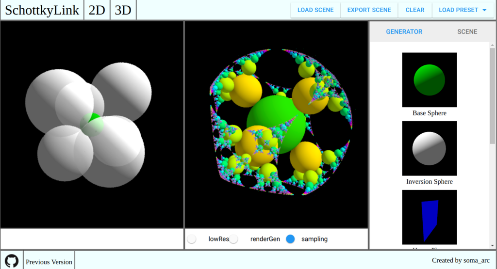497x269 pixels.
Task: Click the Load Scene button
Action: [315, 10]
